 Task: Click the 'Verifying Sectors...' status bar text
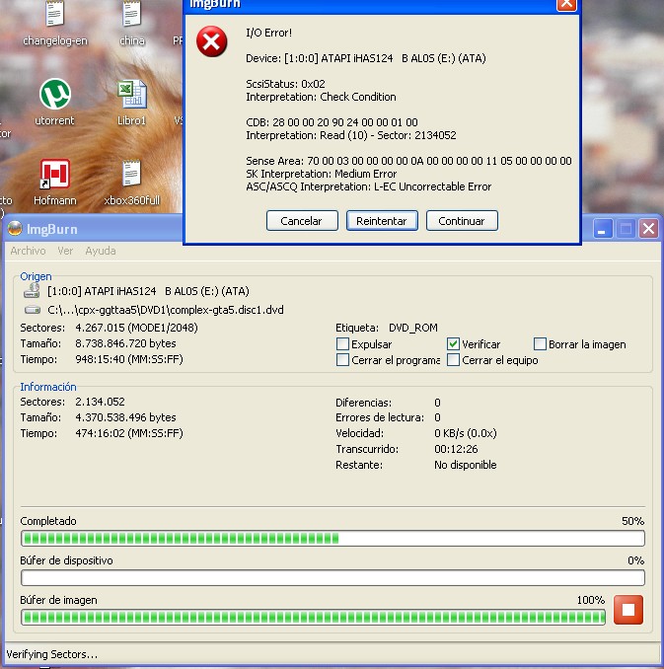point(52,654)
